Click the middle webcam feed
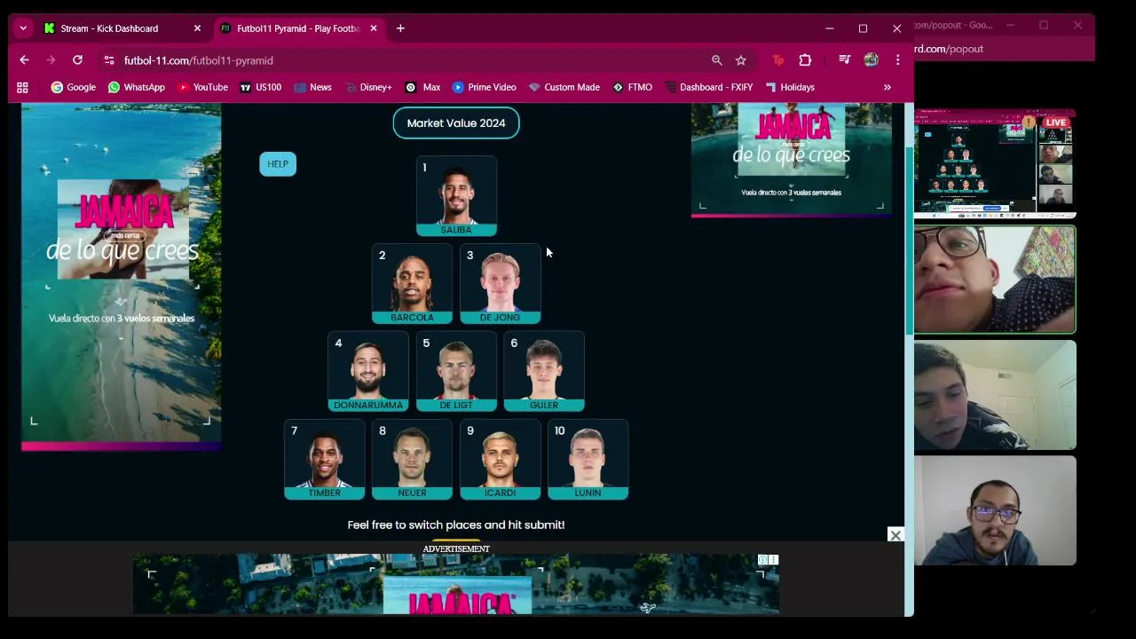This screenshot has width=1136, height=639. (995, 395)
